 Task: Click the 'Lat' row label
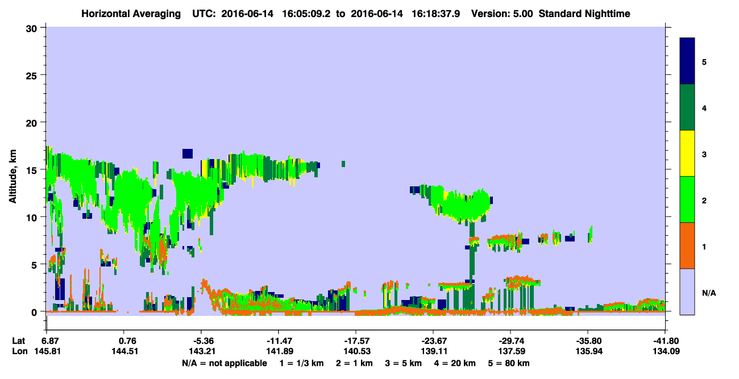pos(19,341)
